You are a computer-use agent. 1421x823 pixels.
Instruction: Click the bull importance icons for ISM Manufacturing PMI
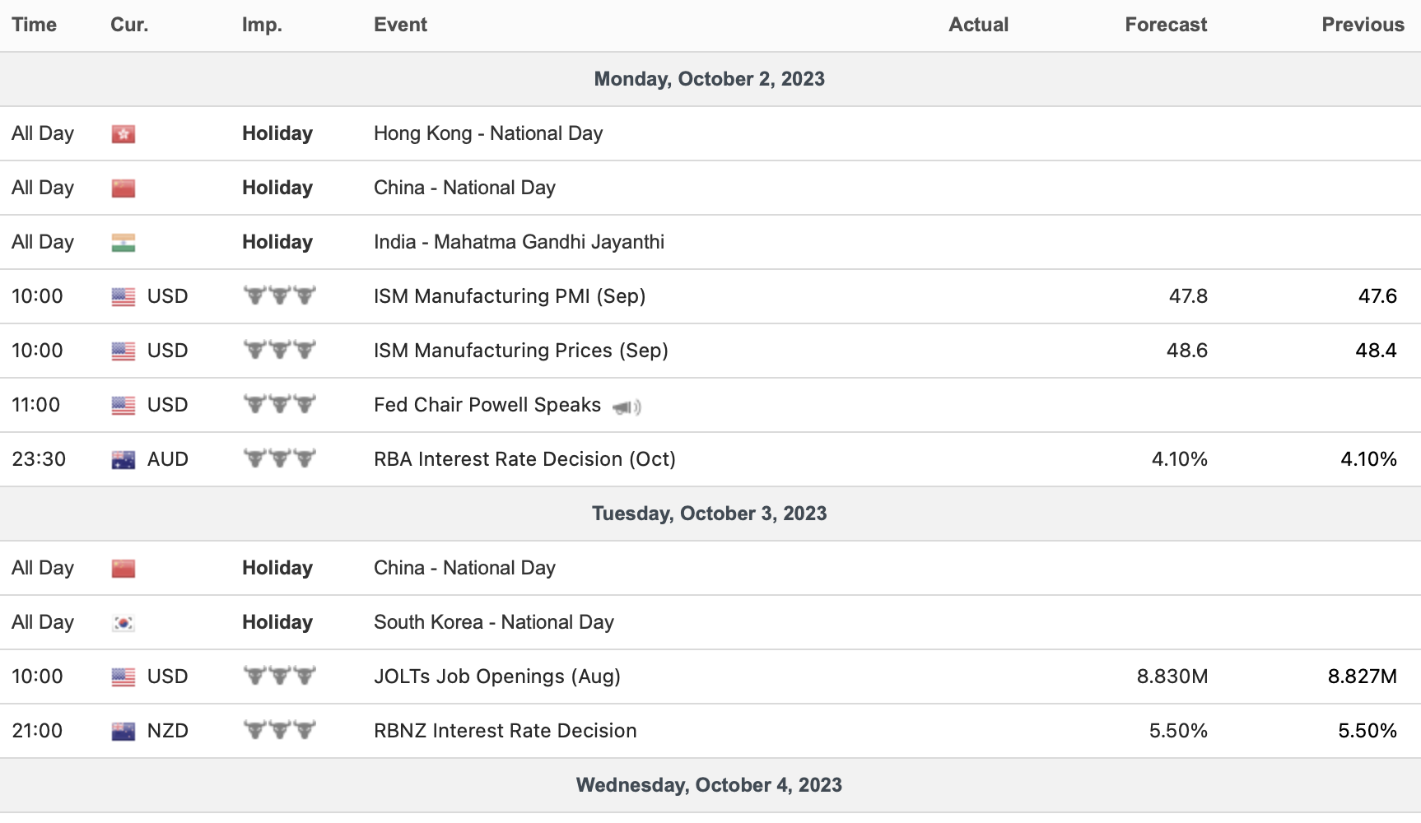pos(280,295)
